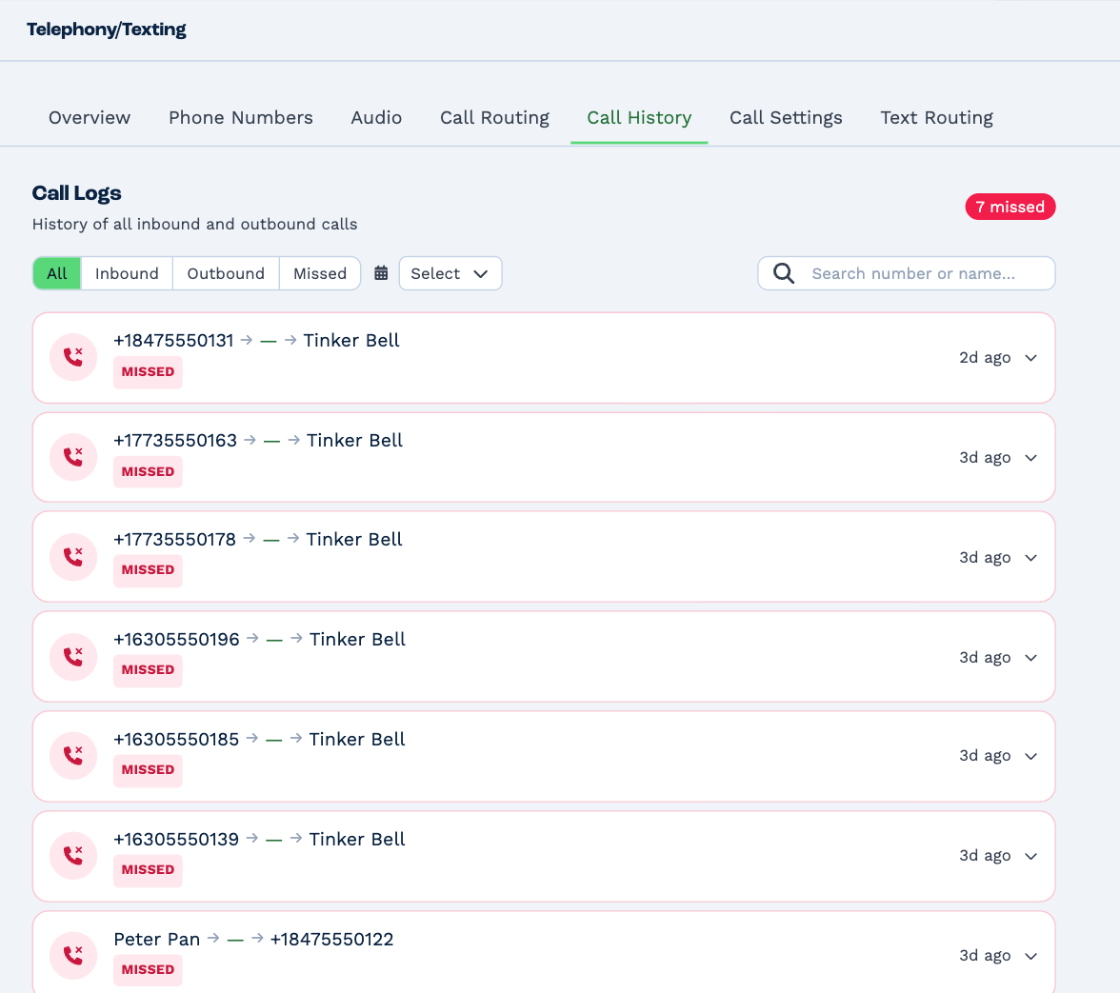
Task: Focus the Search number or name field
Action: [x=907, y=273]
